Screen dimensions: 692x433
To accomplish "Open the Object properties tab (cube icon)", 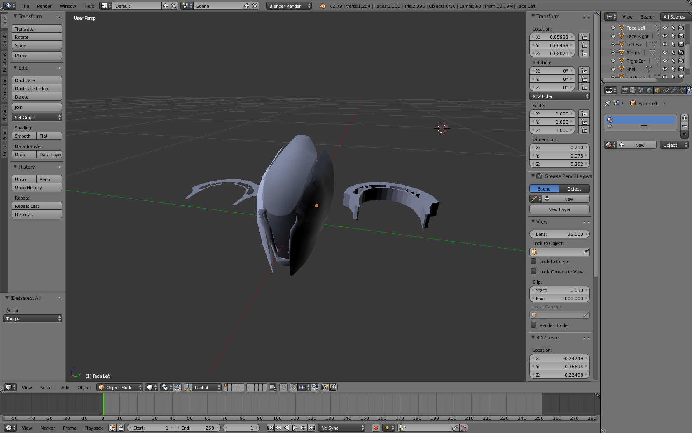I will point(657,90).
